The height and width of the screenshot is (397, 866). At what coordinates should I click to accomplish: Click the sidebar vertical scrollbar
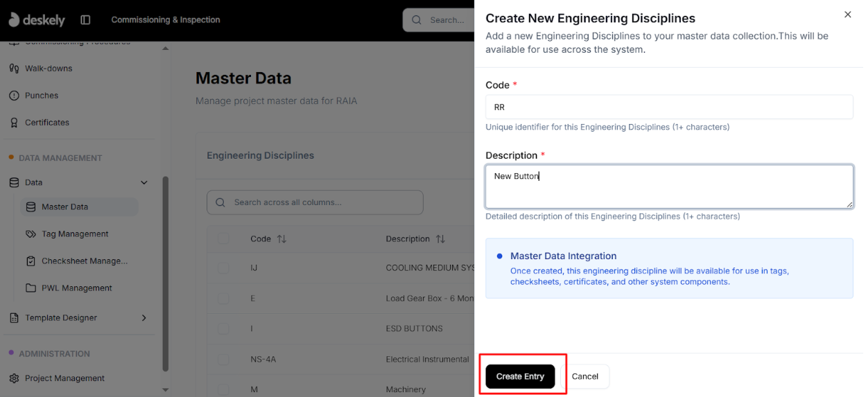click(165, 274)
